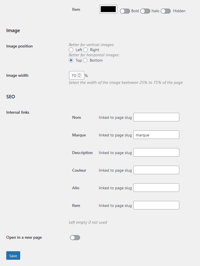Enable Open in a new page toggle
This screenshot has width=200, height=266.
pos(75,238)
